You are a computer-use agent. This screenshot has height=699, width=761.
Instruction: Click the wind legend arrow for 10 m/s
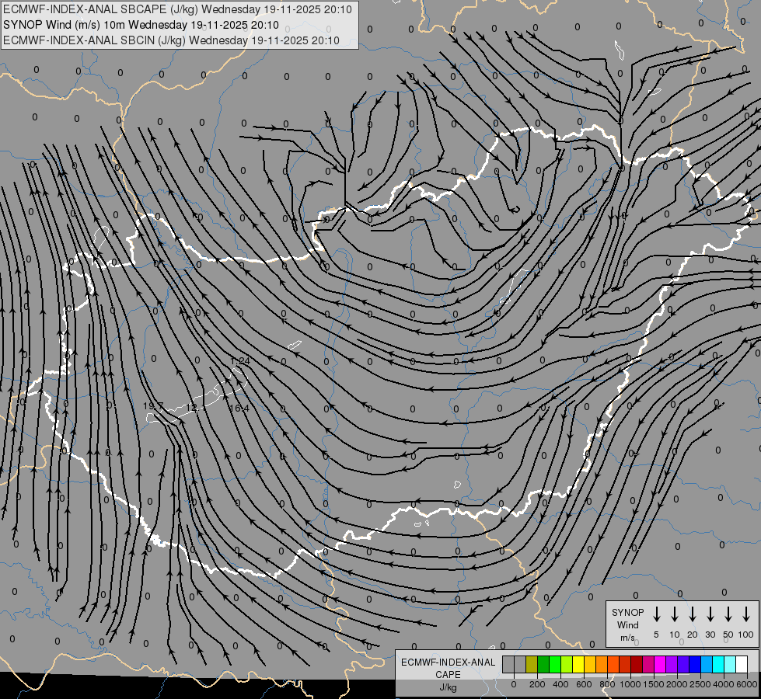[675, 614]
